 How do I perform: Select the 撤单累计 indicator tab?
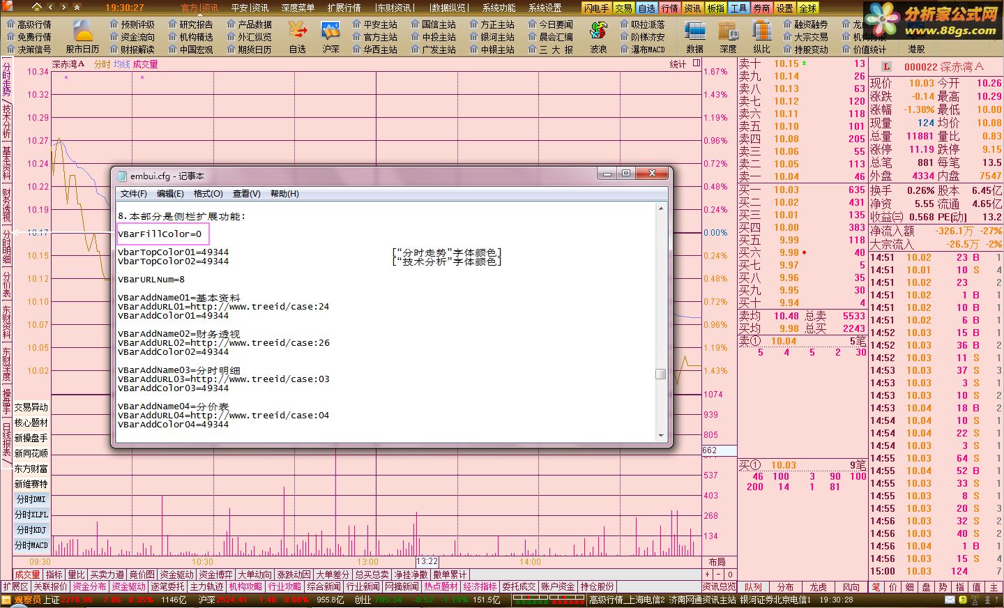click(x=450, y=575)
